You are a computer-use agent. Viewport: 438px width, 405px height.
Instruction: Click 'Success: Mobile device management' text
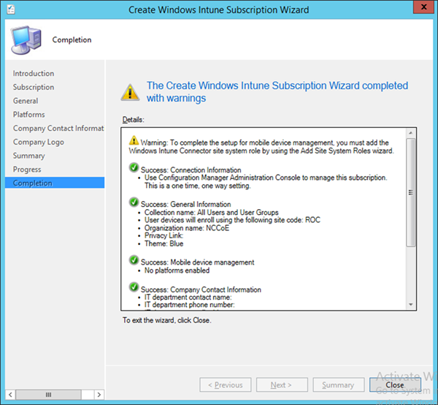point(198,262)
